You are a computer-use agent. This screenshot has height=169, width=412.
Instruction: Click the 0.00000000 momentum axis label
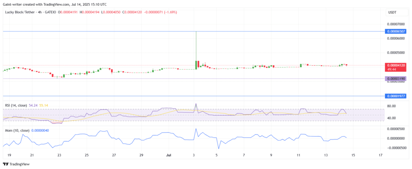point(396,138)
